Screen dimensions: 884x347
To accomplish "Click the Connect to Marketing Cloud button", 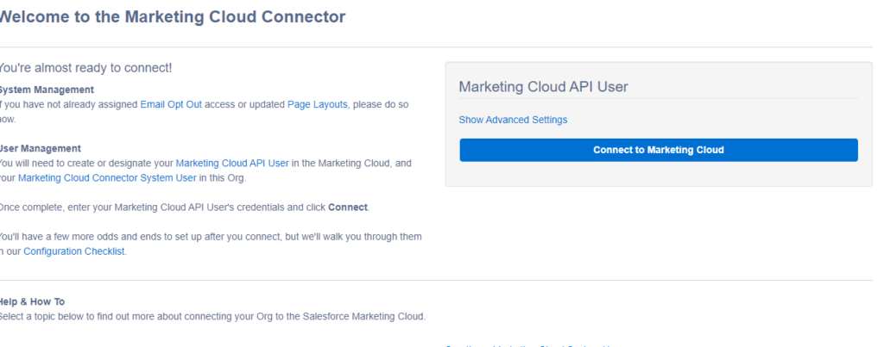I will click(659, 150).
